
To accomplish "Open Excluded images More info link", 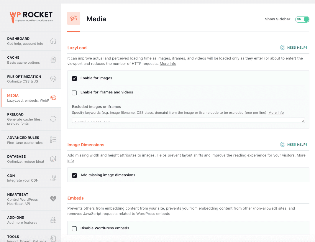I will (x=276, y=113).
